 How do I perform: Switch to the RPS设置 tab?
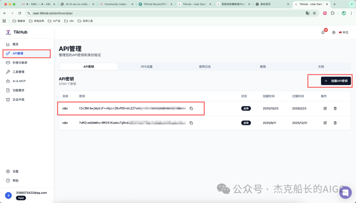point(147,67)
